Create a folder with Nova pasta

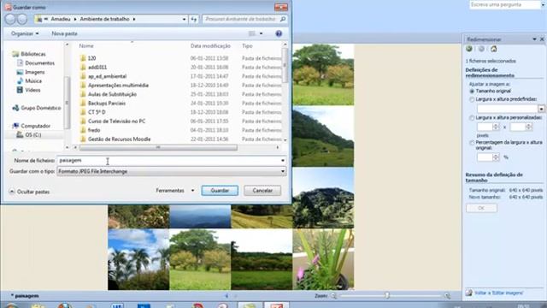(65, 33)
